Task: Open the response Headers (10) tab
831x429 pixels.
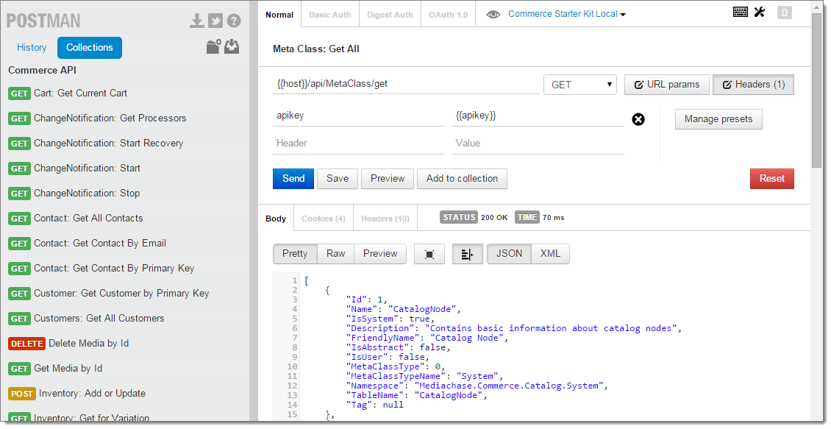Action: click(385, 219)
